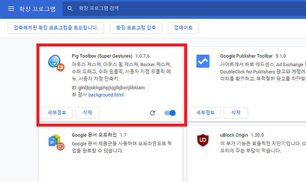The height and width of the screenshot is (182, 306).
Task: Click the uBlock Origin version 1.20.0
Action: pyautogui.click(x=257, y=135)
